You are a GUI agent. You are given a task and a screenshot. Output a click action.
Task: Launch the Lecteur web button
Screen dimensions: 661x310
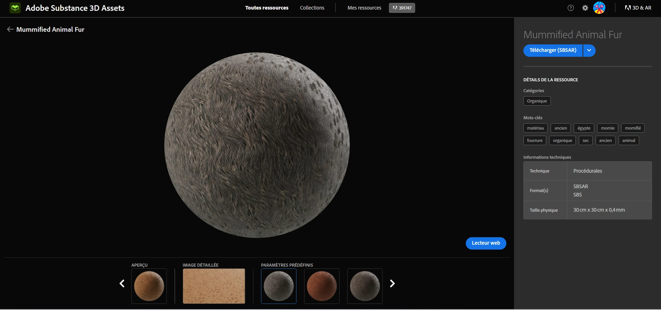tap(486, 243)
